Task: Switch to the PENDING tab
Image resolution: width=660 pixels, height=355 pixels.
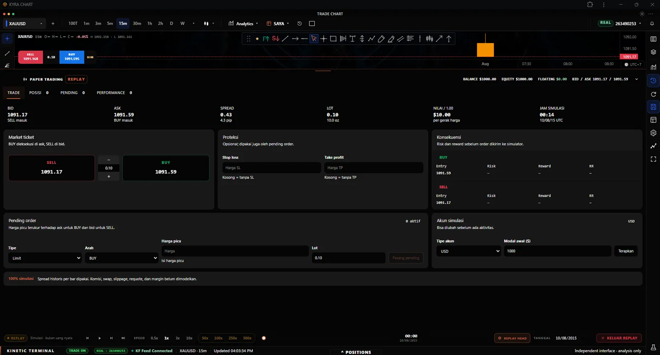Action: pyautogui.click(x=73, y=93)
